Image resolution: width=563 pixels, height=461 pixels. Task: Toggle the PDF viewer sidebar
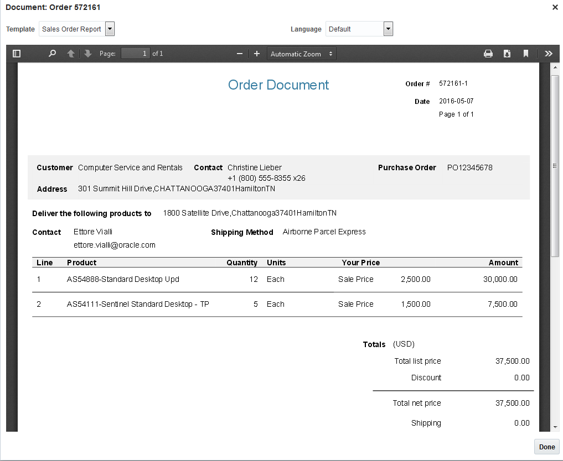(x=17, y=54)
